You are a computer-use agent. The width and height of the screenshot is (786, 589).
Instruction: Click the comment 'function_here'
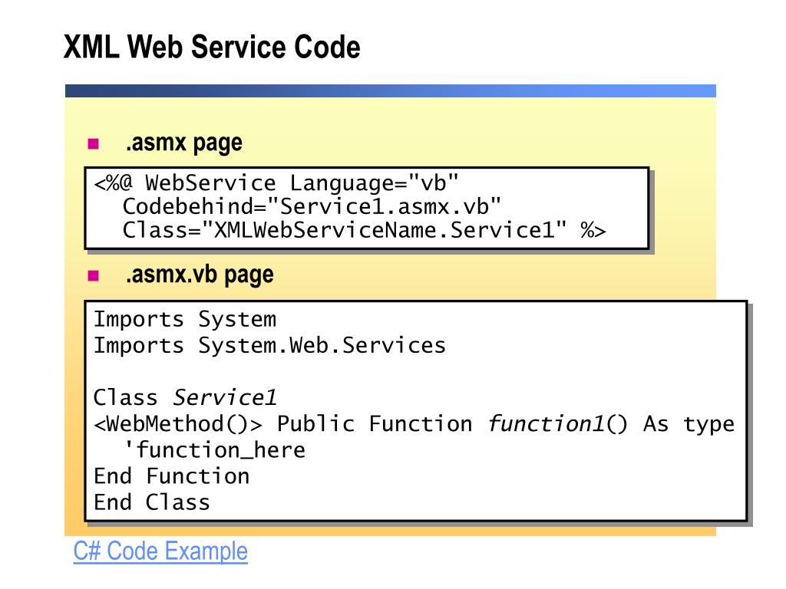pos(214,450)
